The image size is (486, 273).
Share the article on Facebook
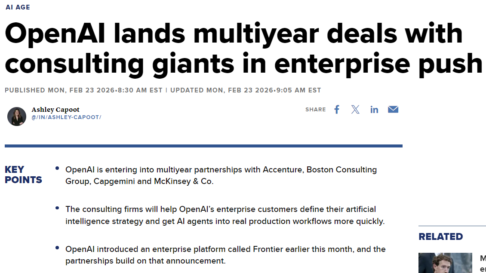337,110
